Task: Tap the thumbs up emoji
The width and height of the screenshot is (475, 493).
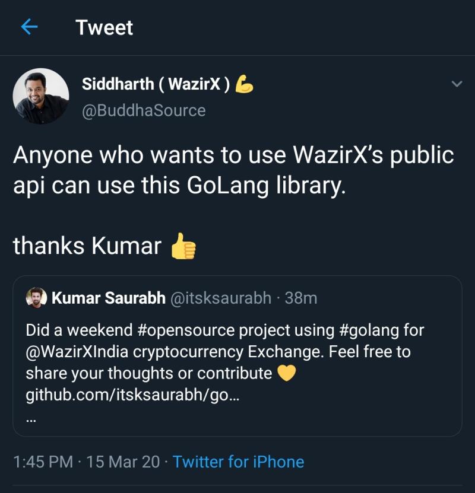Action: click(x=183, y=246)
